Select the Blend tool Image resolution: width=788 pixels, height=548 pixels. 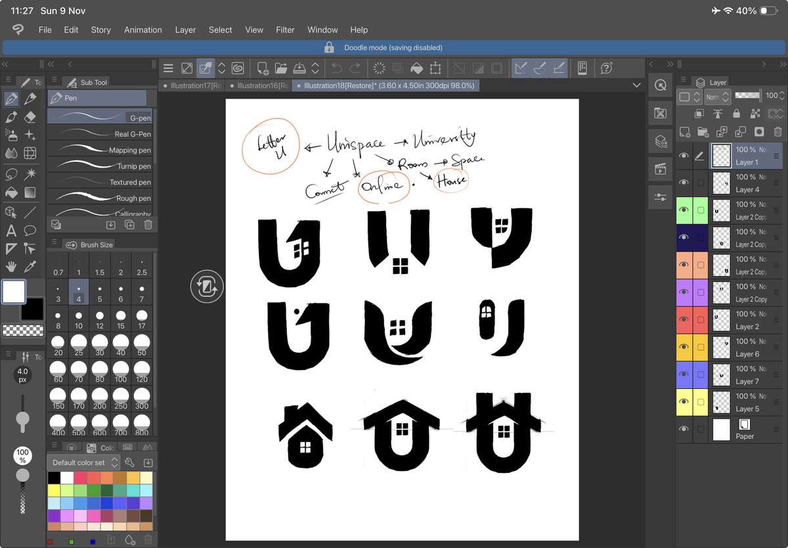click(11, 153)
